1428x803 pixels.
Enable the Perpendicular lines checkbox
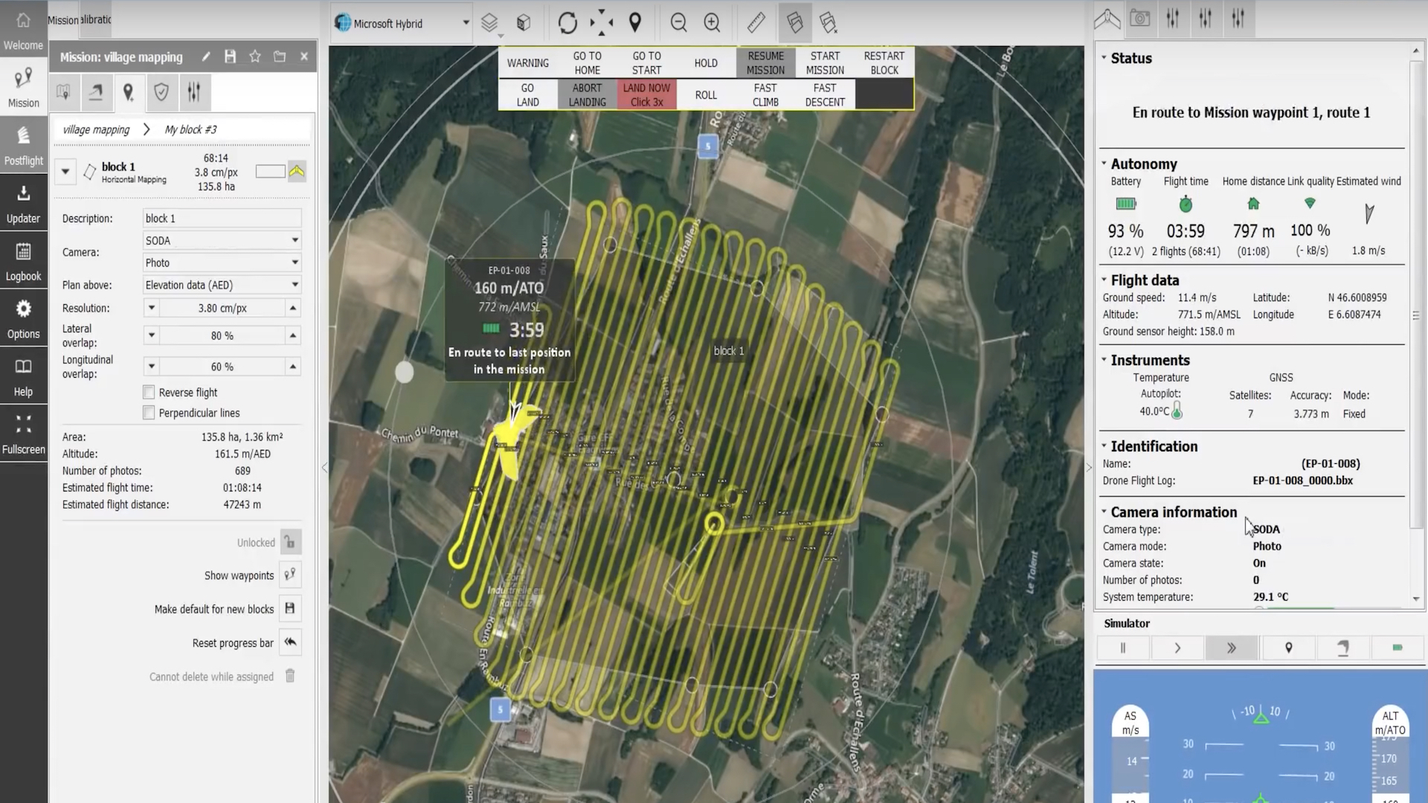click(x=149, y=413)
